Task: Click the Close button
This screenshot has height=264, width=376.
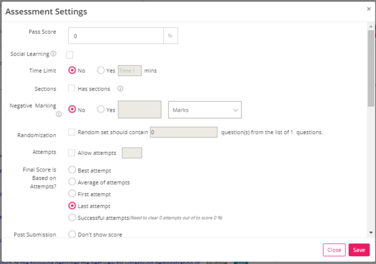Action: (x=334, y=250)
